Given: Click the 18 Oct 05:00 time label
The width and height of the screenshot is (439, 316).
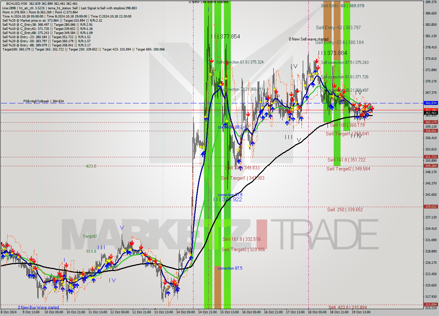Looking at the screenshot, I should pyautogui.click(x=317, y=312).
